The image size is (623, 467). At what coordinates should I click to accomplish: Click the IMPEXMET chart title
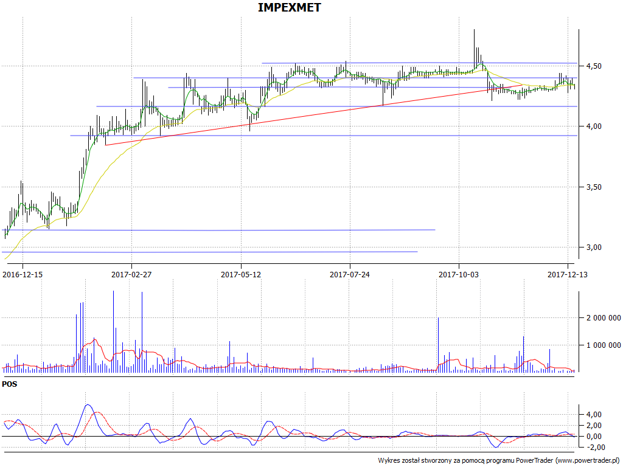tap(289, 7)
